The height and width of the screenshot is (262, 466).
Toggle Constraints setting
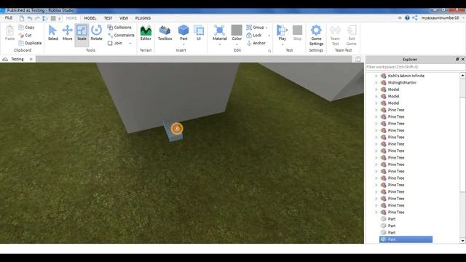point(121,35)
